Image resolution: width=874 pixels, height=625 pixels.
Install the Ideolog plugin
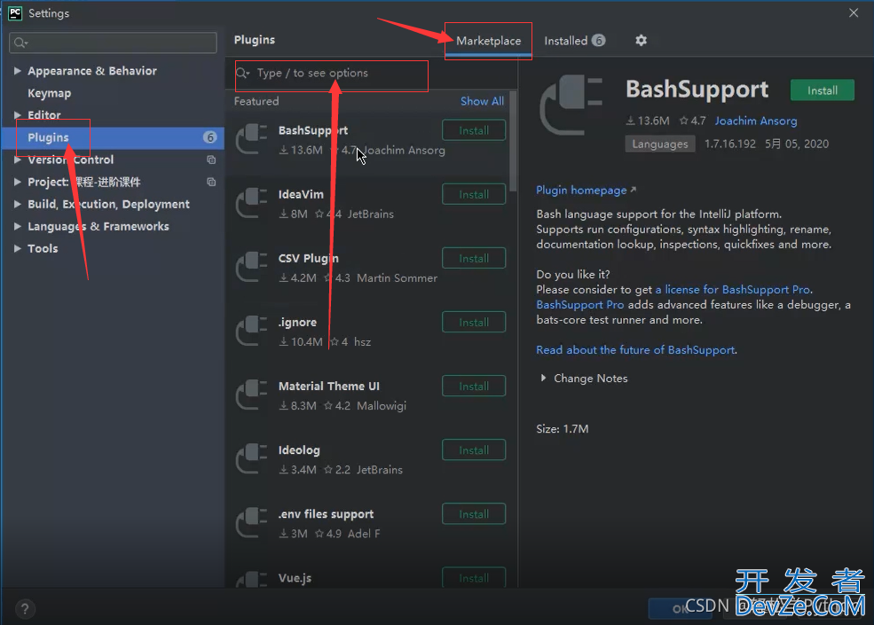coord(474,450)
